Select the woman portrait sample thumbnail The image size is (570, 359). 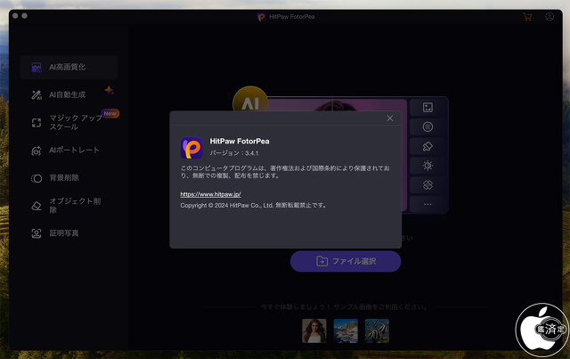[x=314, y=330]
